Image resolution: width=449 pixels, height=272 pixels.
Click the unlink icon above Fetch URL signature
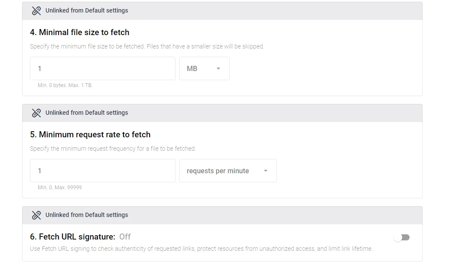pos(36,215)
